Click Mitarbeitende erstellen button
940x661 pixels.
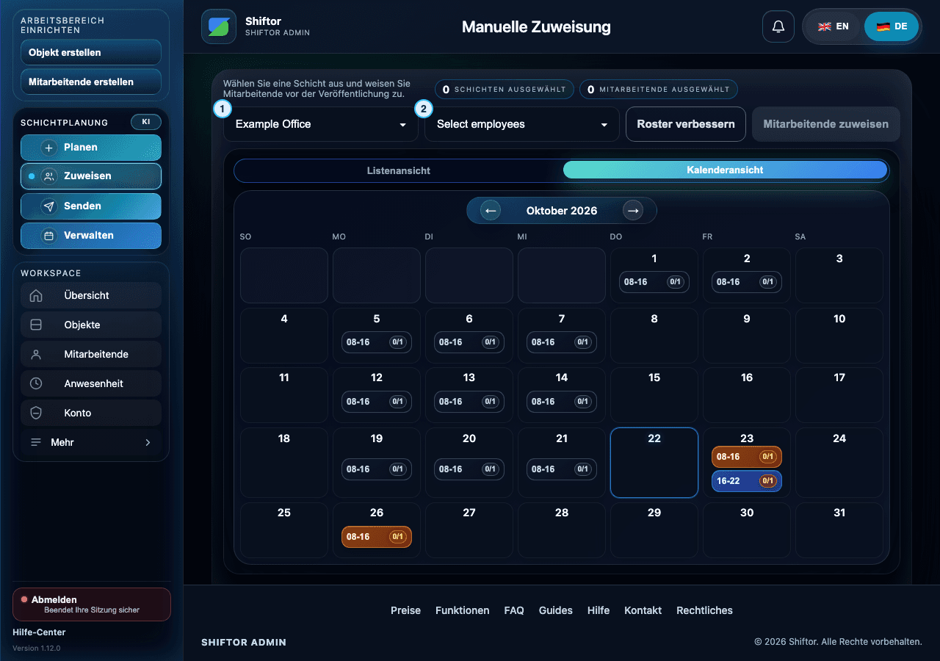coord(91,82)
